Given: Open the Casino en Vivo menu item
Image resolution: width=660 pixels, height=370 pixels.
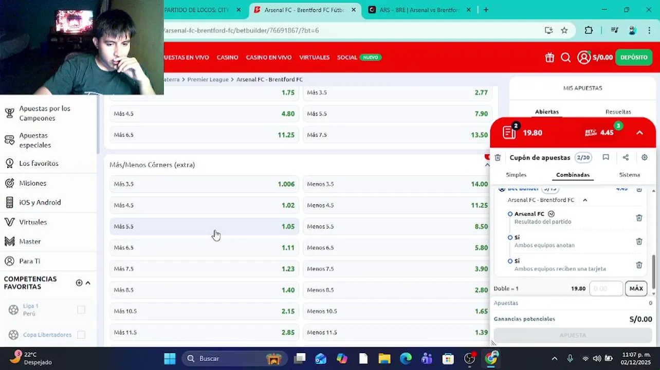Looking at the screenshot, I should 268,58.
